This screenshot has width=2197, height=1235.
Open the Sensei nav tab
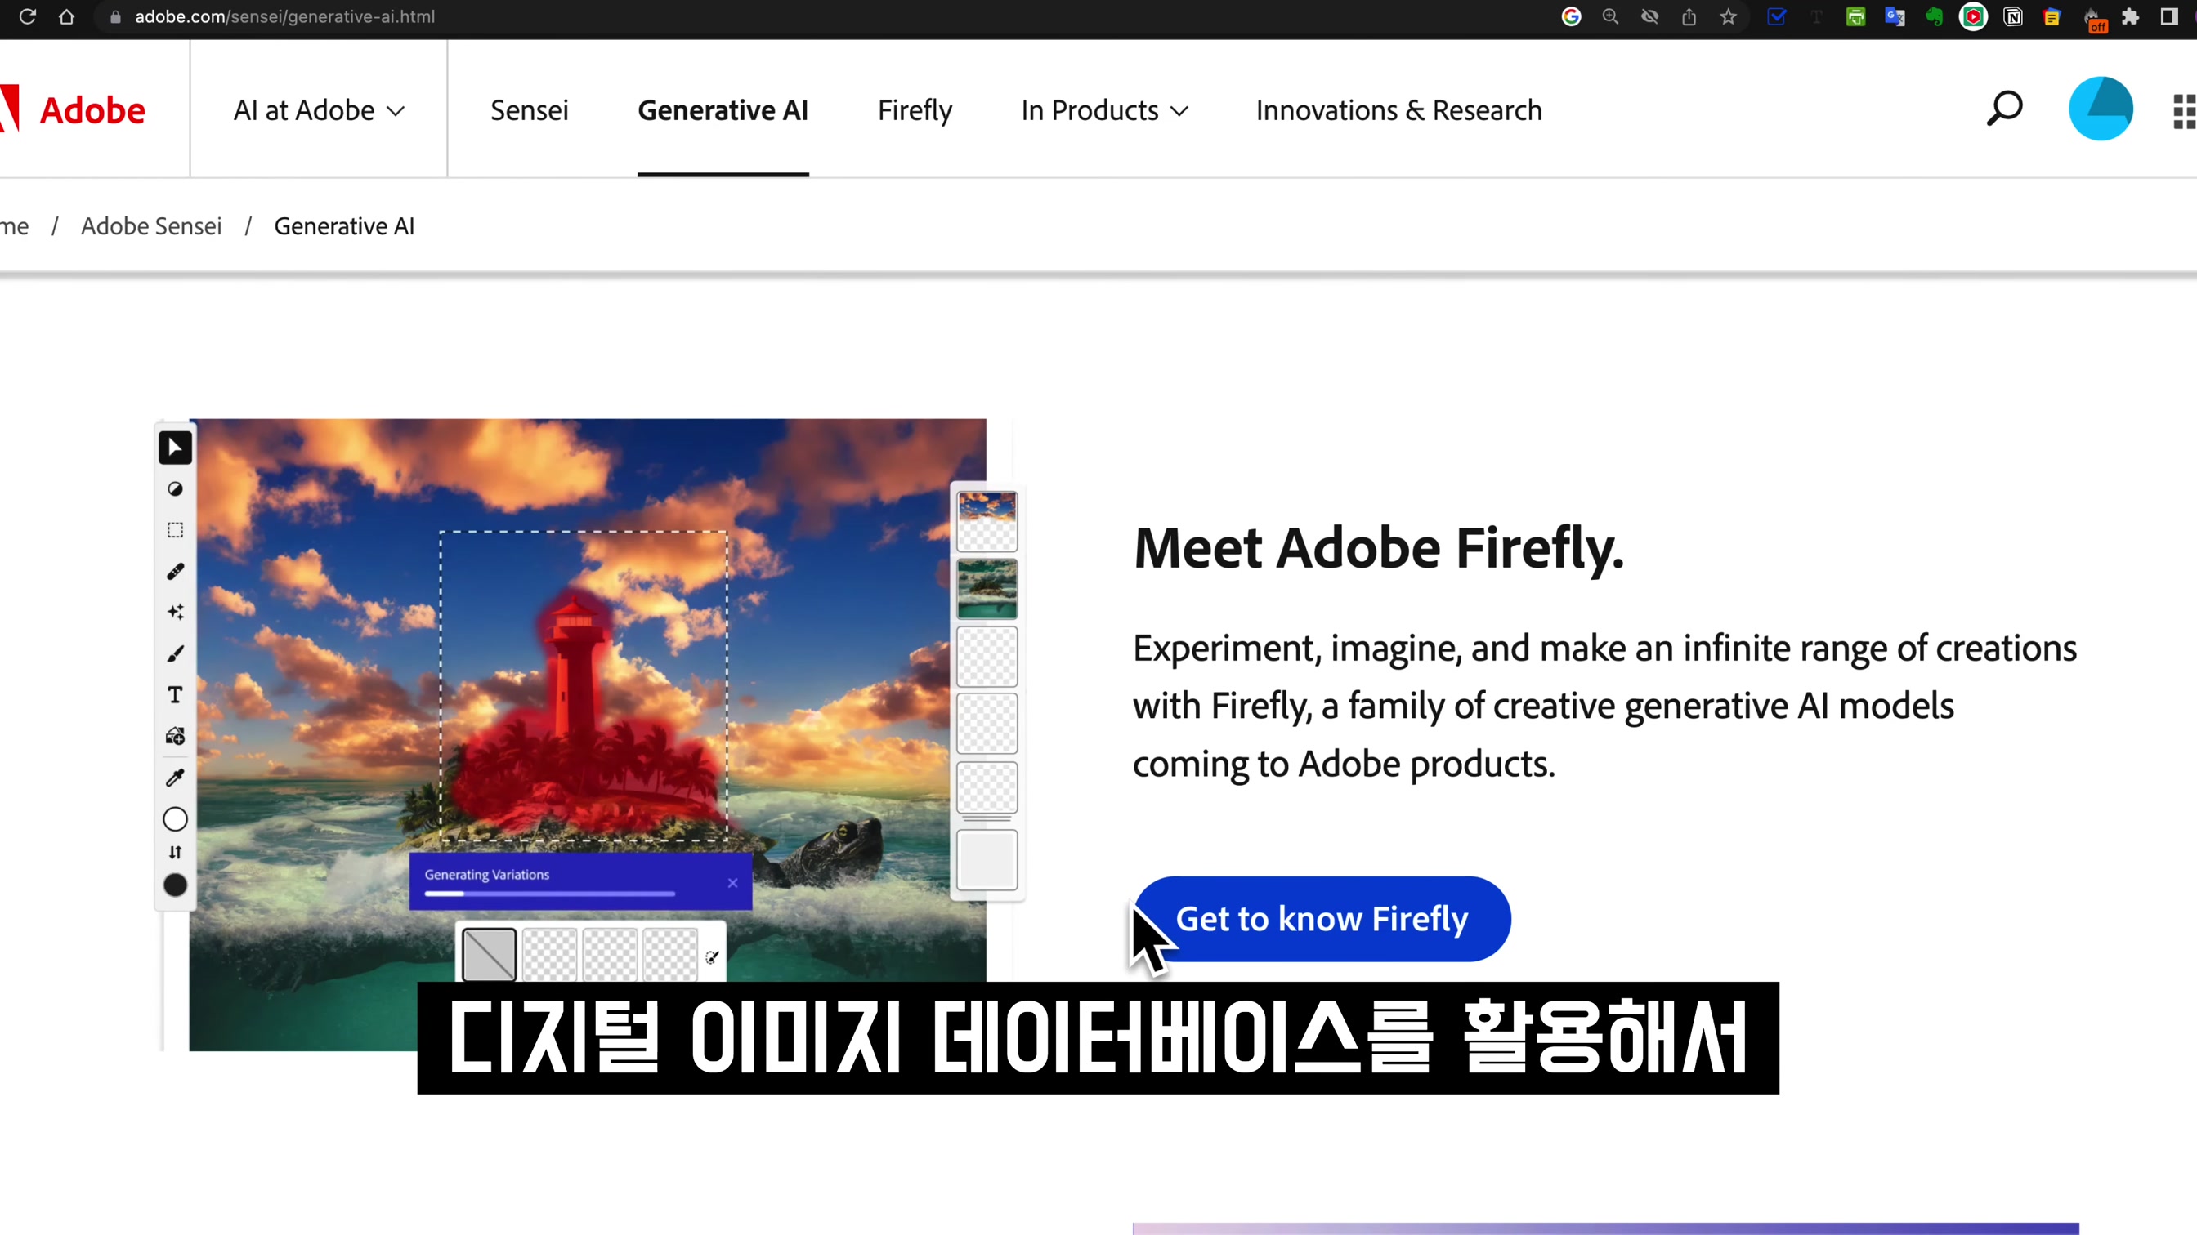529,110
